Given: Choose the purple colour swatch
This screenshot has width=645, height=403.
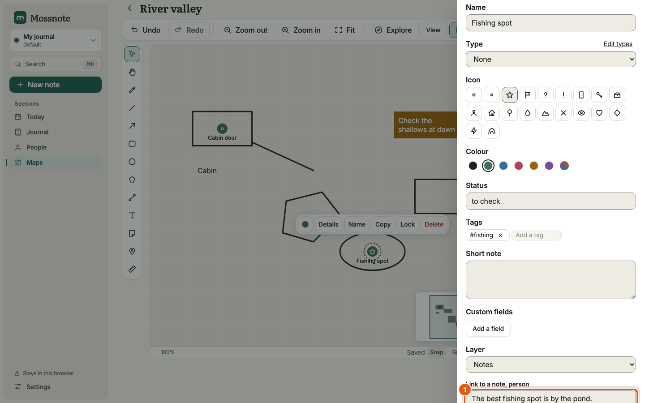Looking at the screenshot, I should click(549, 166).
